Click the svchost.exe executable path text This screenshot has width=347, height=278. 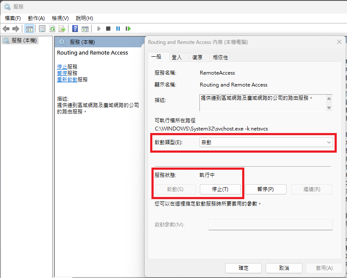pos(211,129)
